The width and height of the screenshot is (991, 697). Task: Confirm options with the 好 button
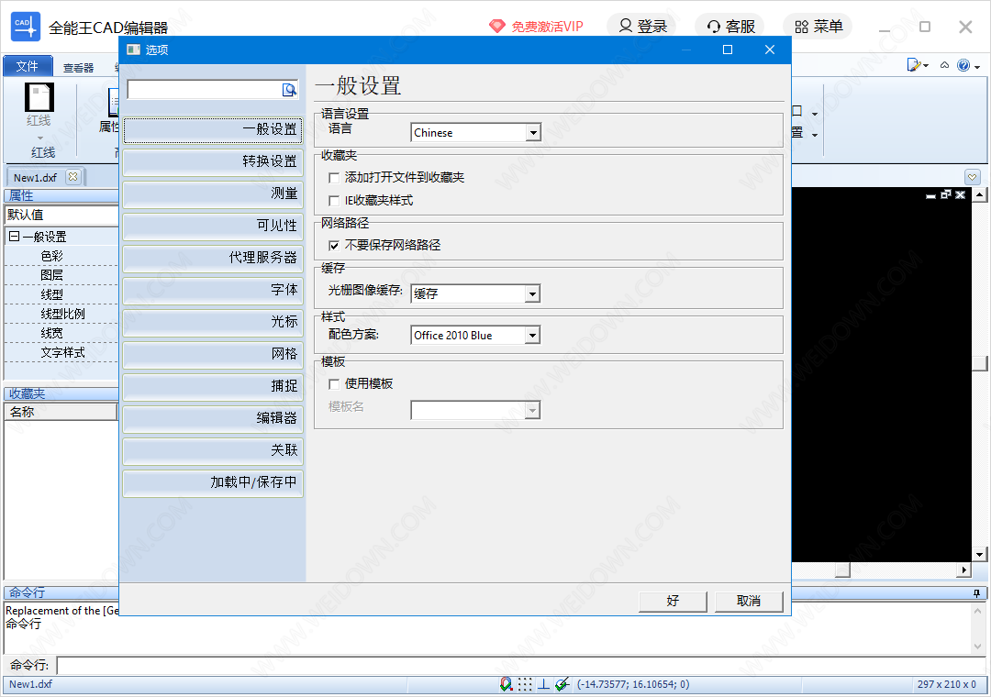[673, 601]
